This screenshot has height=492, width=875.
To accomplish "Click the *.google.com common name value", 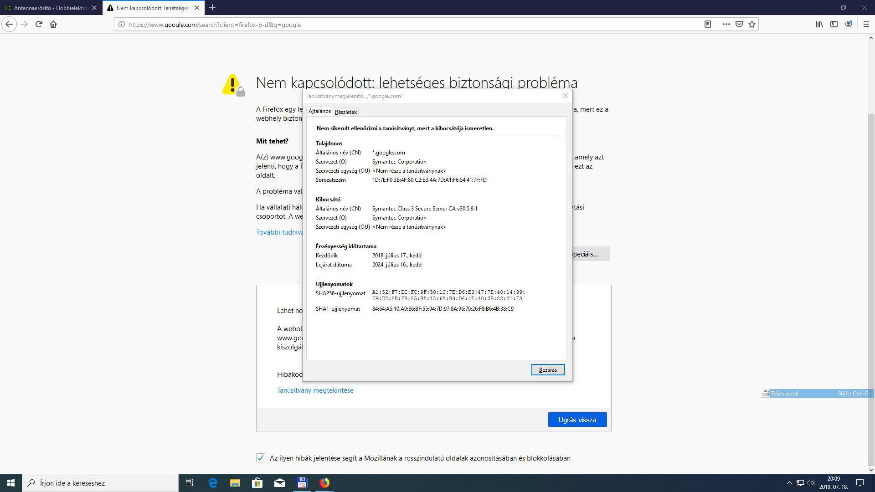I will (388, 153).
